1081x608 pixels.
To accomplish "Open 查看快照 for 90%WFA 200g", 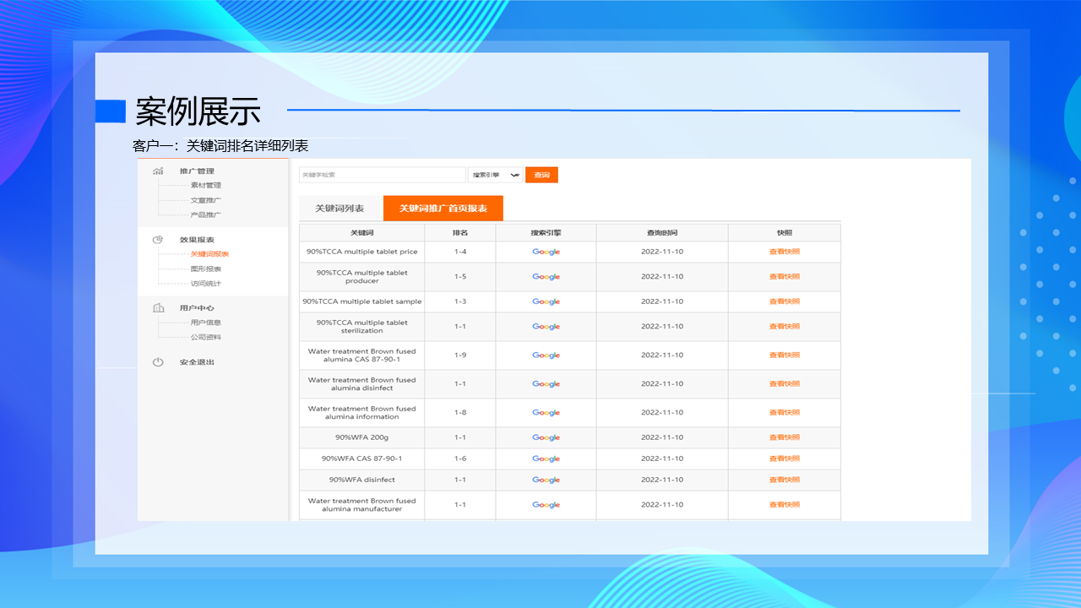I will (x=784, y=437).
